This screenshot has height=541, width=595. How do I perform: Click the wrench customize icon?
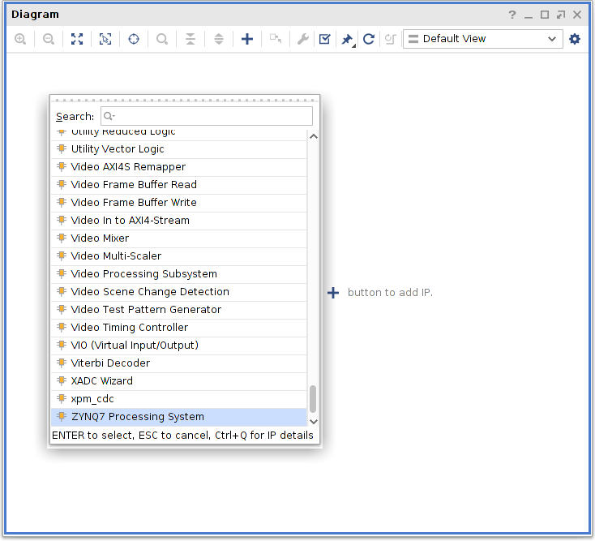[303, 39]
